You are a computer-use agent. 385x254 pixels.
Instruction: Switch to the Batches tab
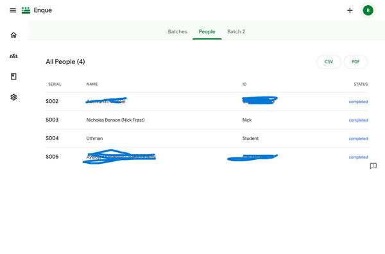(178, 31)
